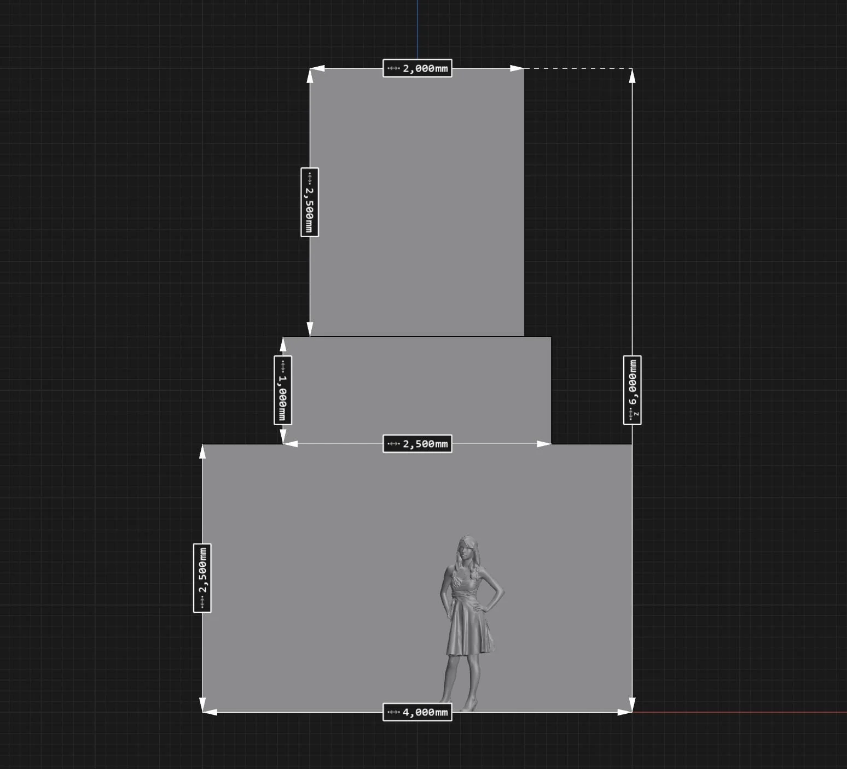Select the 4,000mm width dimension label
The image size is (847, 769).
417,712
